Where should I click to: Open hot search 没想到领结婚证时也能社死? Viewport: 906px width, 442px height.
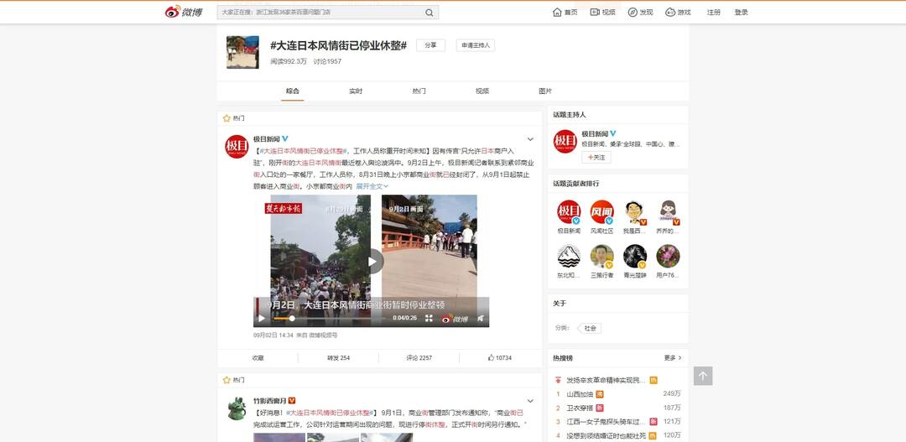pos(607,435)
